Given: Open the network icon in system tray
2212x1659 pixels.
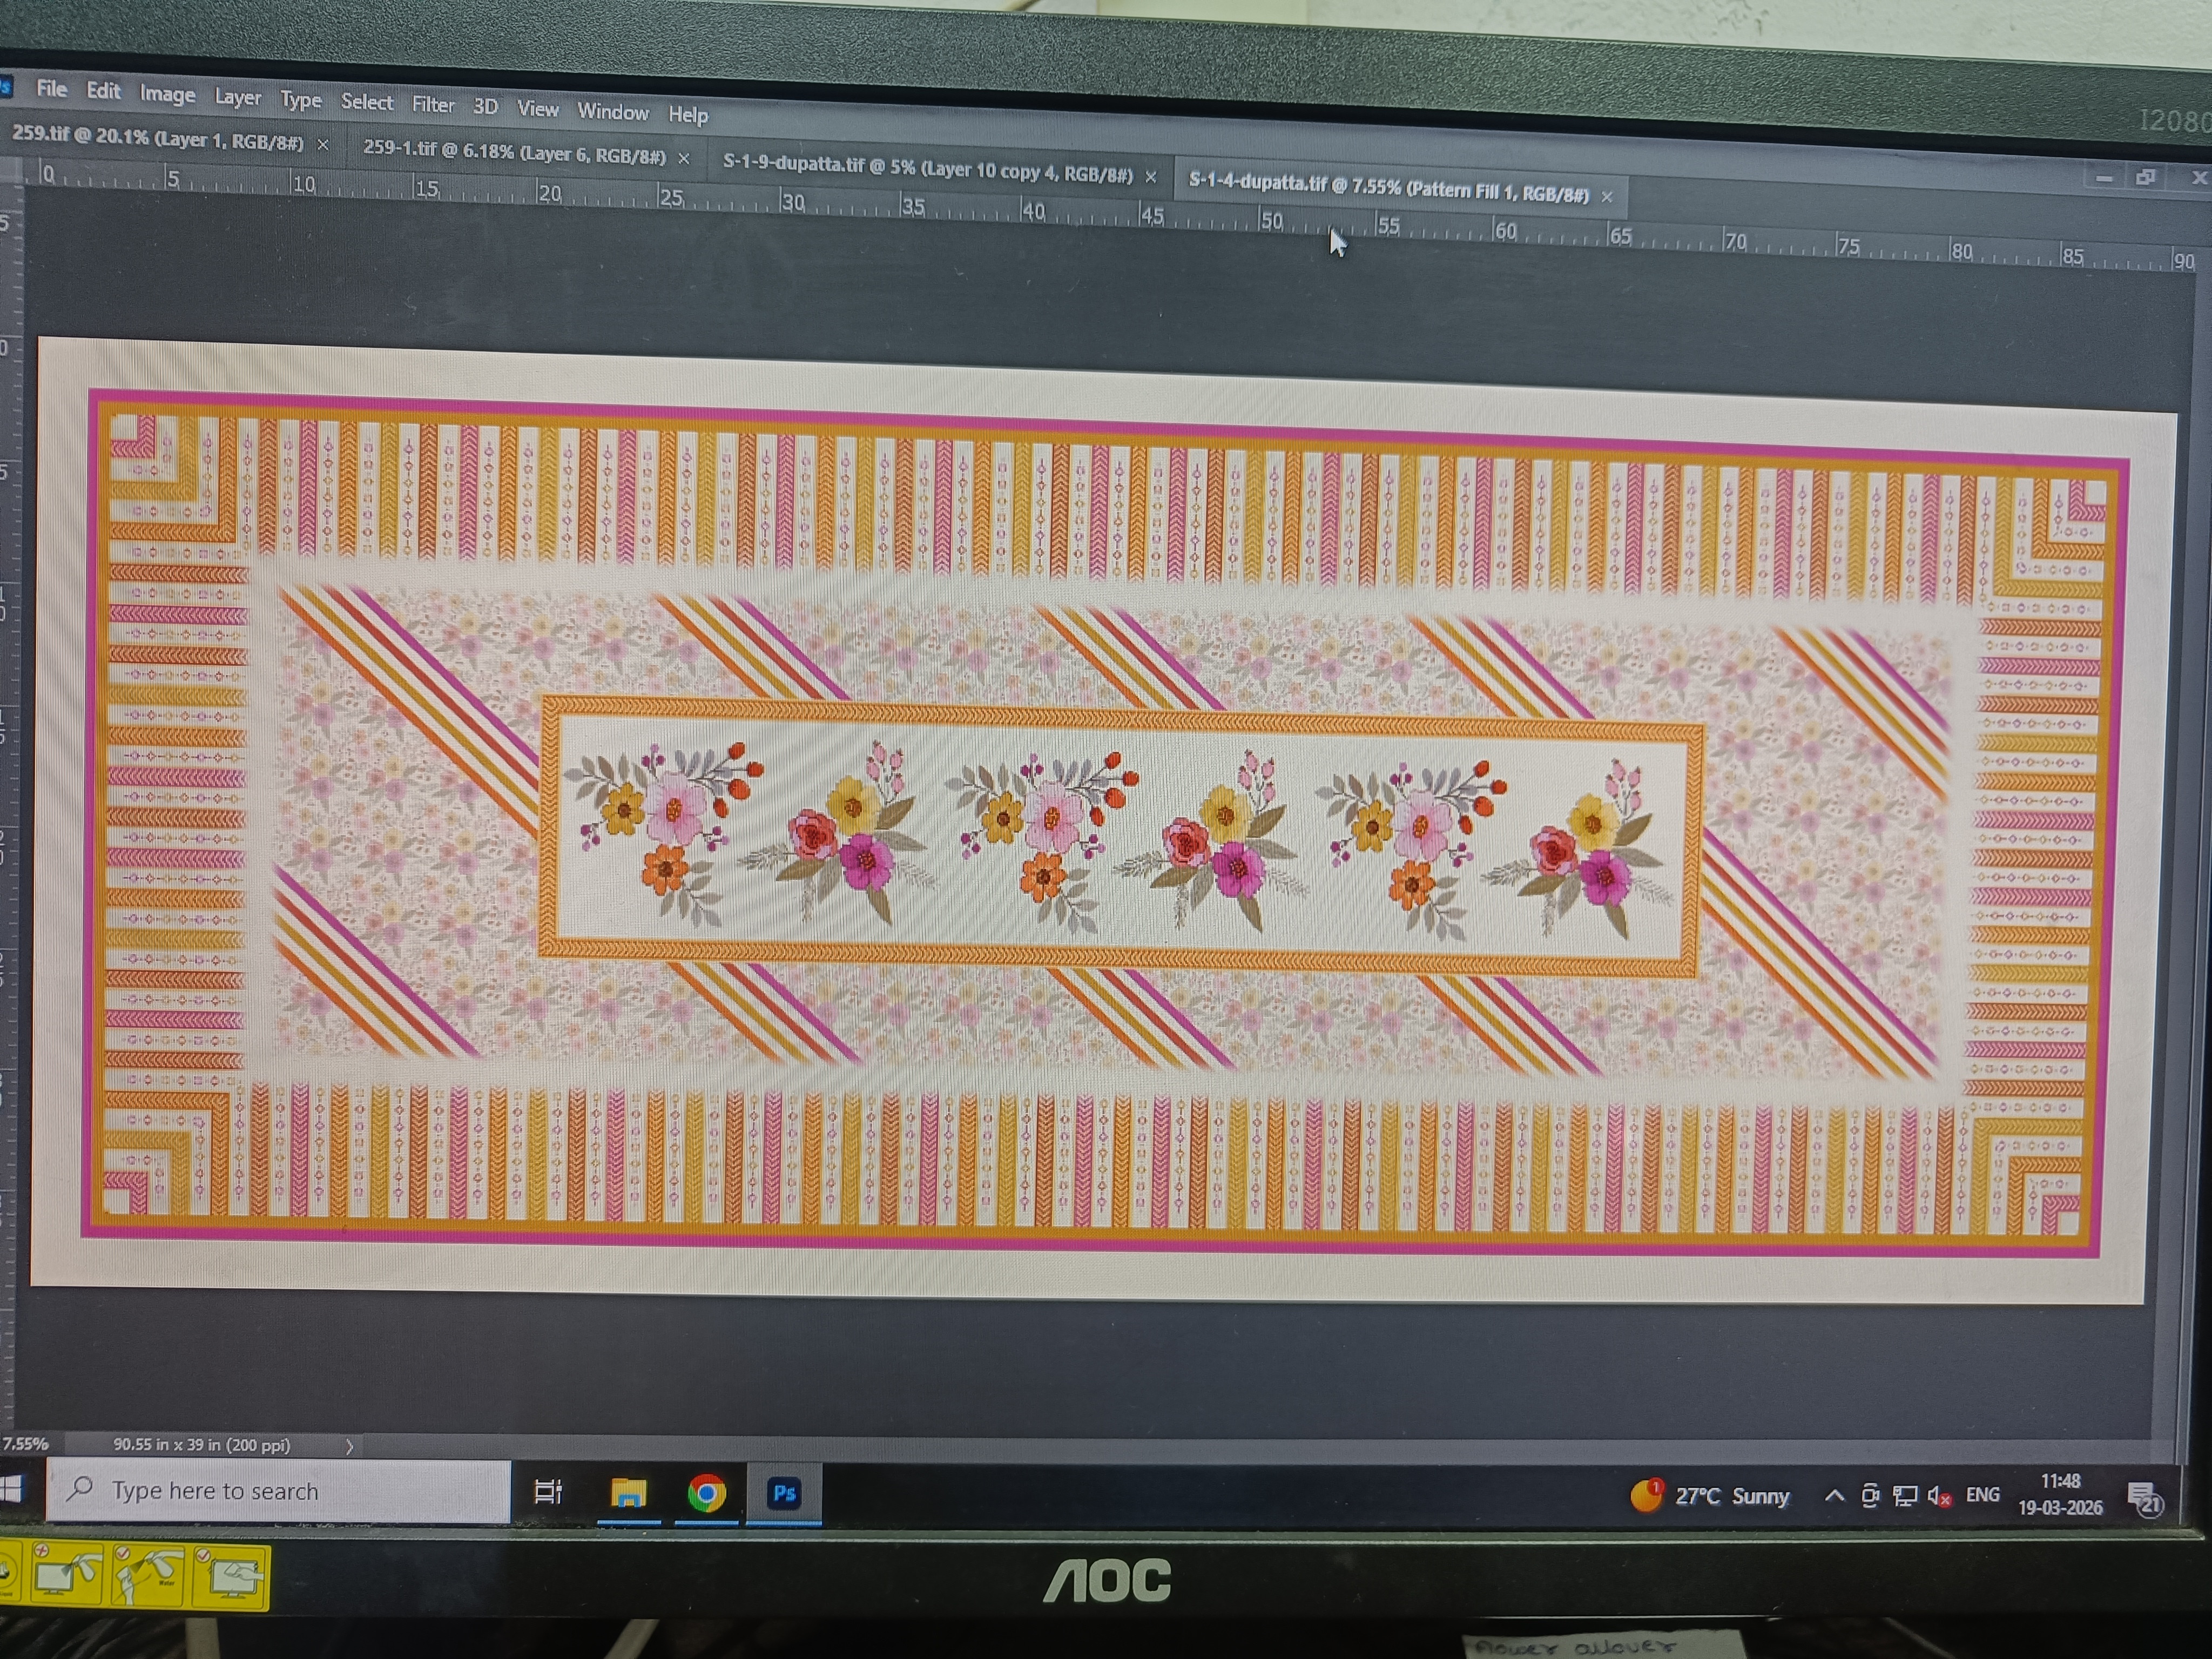Looking at the screenshot, I should (x=1905, y=1497).
